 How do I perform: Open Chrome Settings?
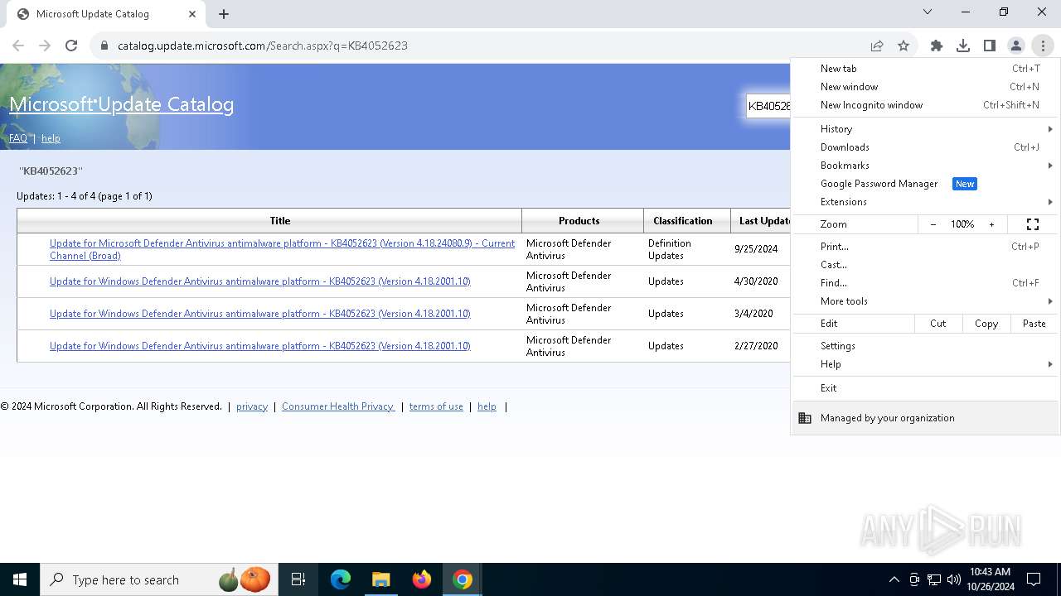pyautogui.click(x=925, y=346)
